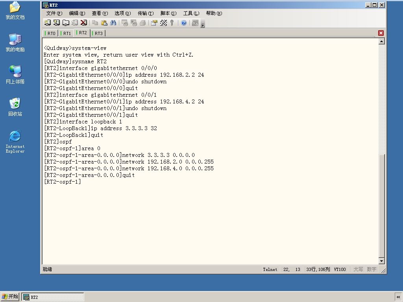Switch to the RT0 session tab

tap(50, 33)
